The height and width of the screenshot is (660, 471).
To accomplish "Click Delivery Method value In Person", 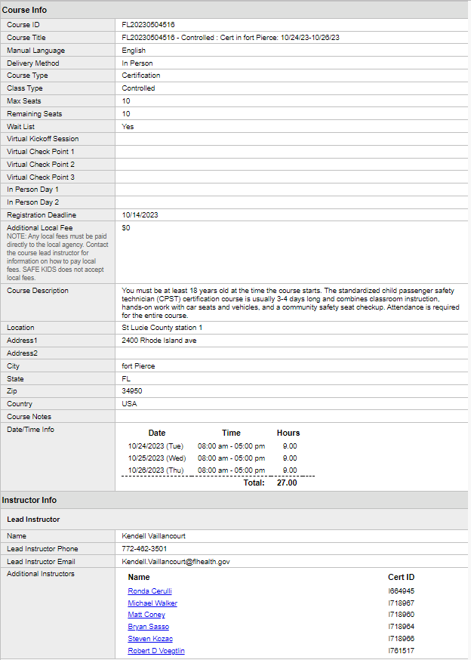I will tap(137, 63).
